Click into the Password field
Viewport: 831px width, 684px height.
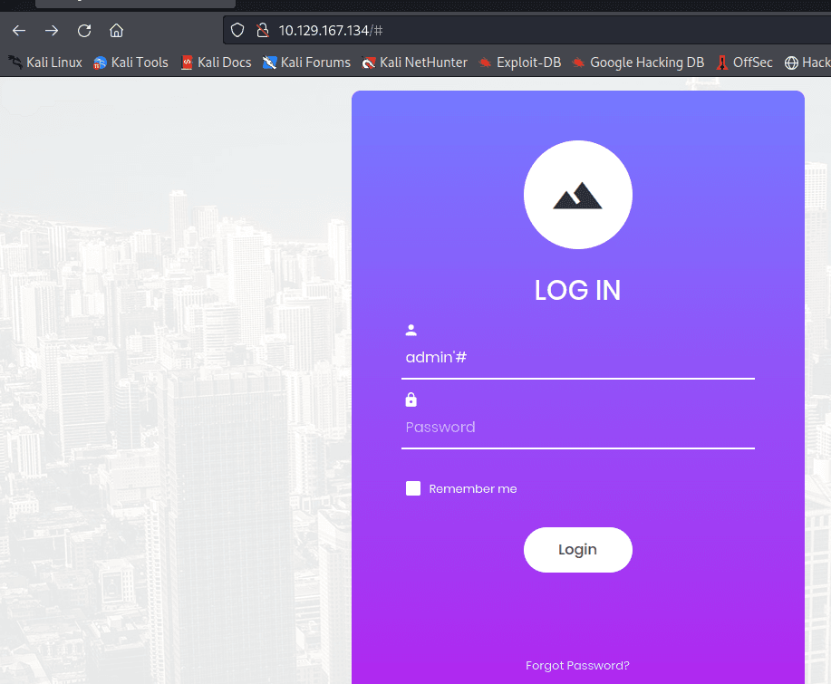click(x=577, y=428)
